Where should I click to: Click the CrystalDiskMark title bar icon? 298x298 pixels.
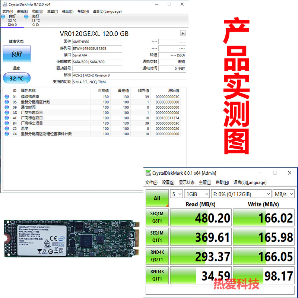[148, 173]
